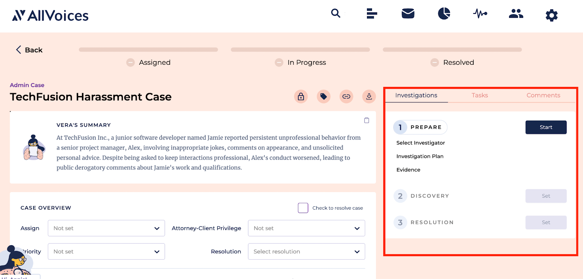Click the Discovery stage header
The width and height of the screenshot is (583, 279).
[422, 196]
